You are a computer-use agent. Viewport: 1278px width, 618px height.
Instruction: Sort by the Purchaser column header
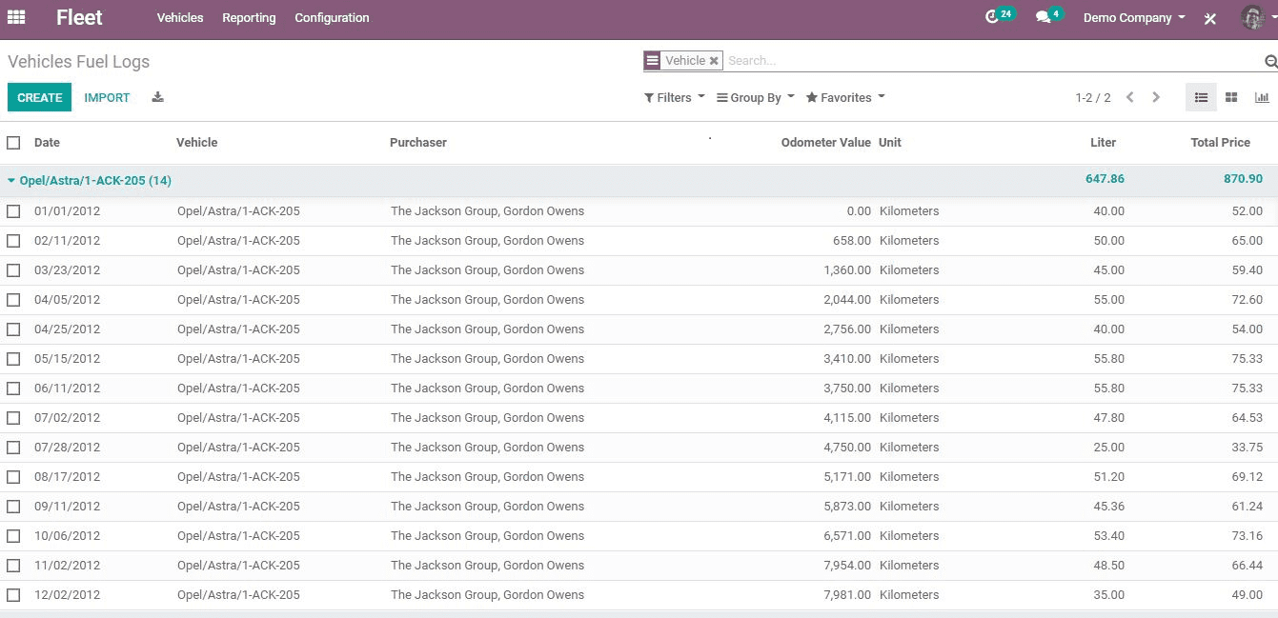[418, 143]
